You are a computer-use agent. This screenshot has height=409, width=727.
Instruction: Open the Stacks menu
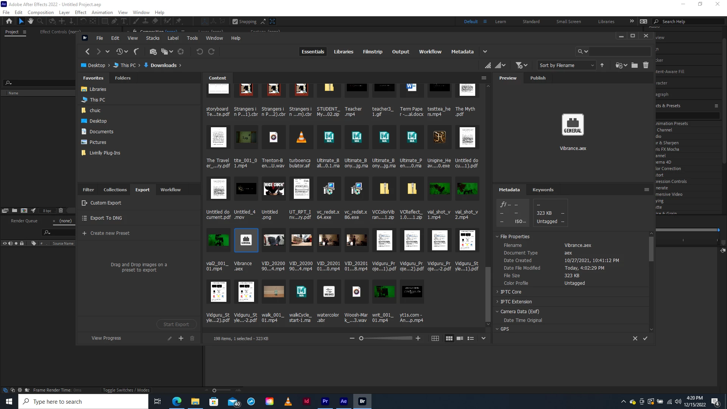(x=153, y=38)
